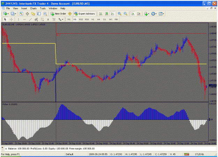
Task: Switch chart to bar chart style
Action: coord(101,14)
